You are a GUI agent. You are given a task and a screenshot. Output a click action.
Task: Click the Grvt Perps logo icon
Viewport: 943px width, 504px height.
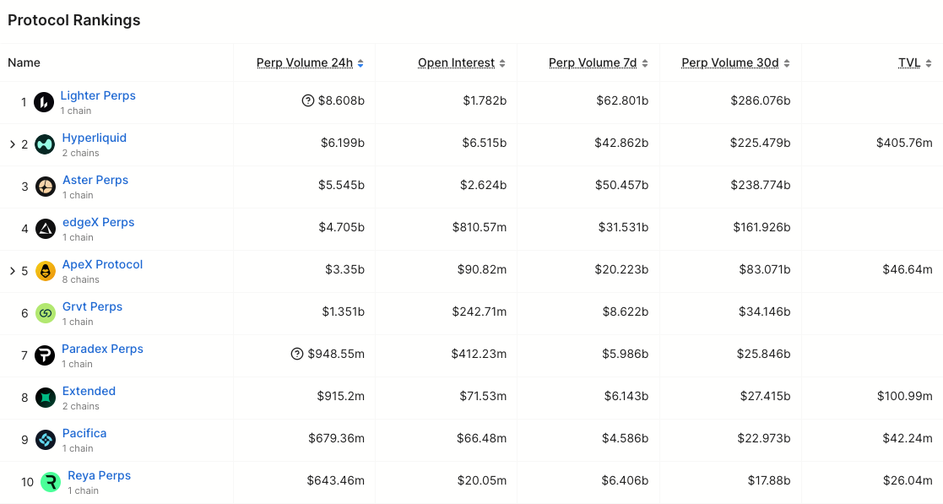click(x=45, y=313)
